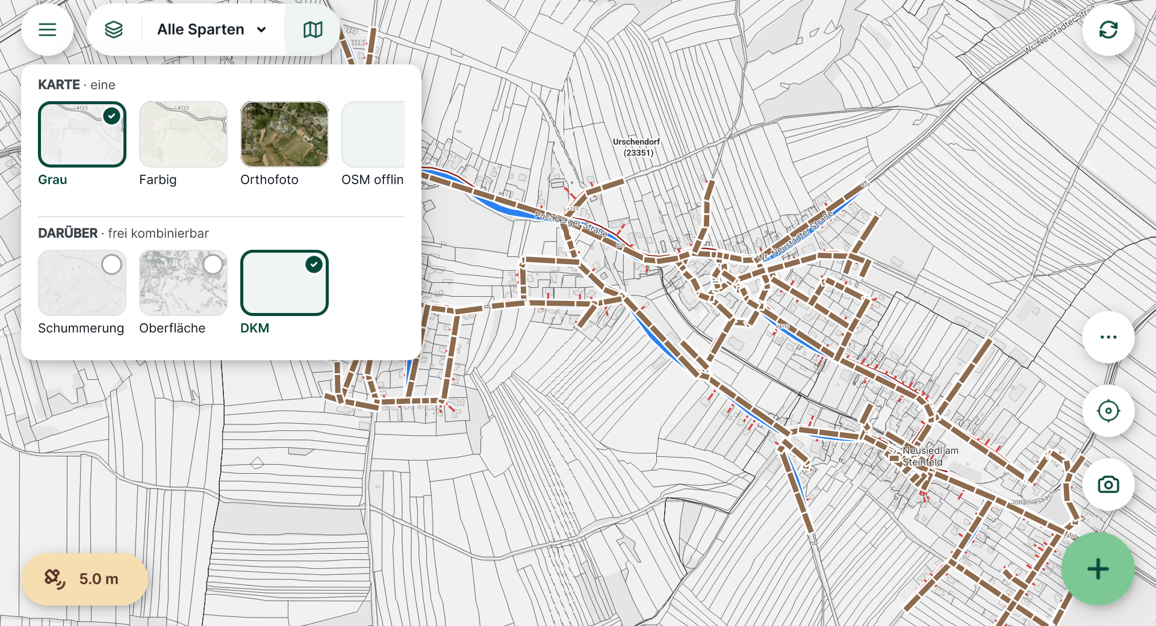
Task: Click the chevron next to Alle Sparten
Action: 261,29
